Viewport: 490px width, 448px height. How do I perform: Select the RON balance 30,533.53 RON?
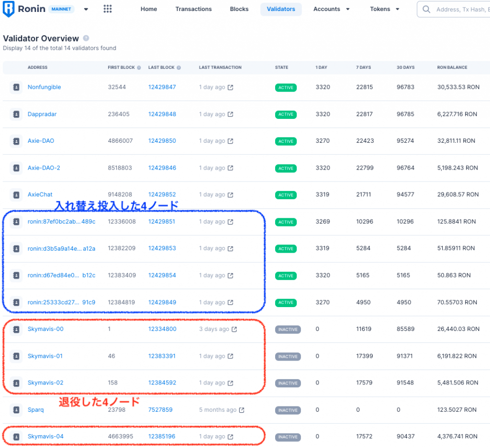tap(458, 87)
